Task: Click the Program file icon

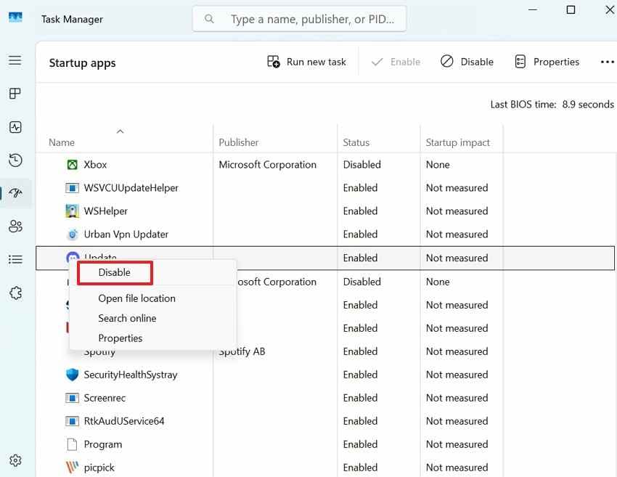Action: [72, 444]
